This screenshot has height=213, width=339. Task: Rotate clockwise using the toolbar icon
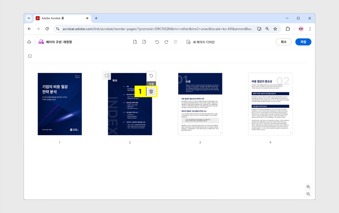166,42
